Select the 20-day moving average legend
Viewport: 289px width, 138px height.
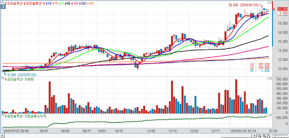pos(61,3)
